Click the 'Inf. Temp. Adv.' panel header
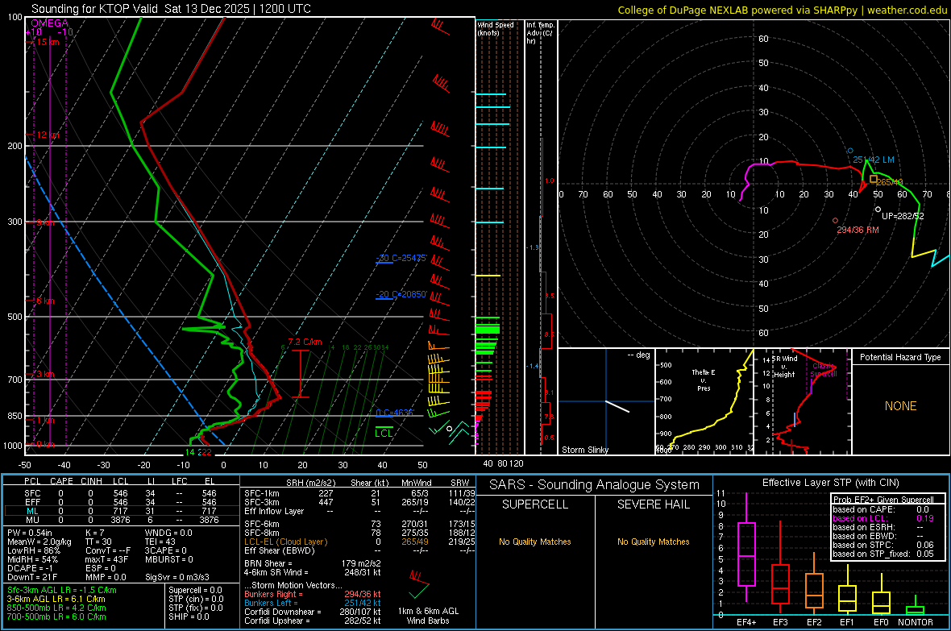This screenshot has height=631, width=951. (x=540, y=33)
